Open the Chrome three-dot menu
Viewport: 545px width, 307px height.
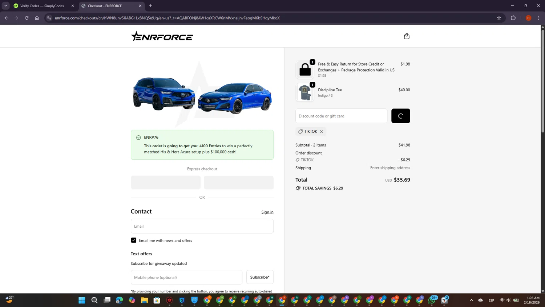[539, 18]
